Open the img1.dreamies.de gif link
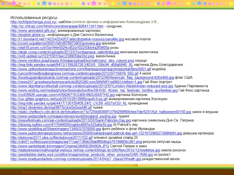Viewport: 234px width, 175px height. coord(51,107)
